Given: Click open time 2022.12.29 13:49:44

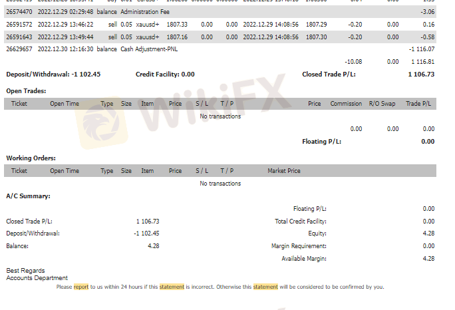Looking at the screenshot, I should [66, 37].
